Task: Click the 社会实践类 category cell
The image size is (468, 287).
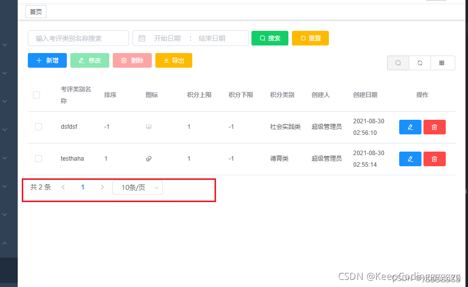Action: pos(285,127)
